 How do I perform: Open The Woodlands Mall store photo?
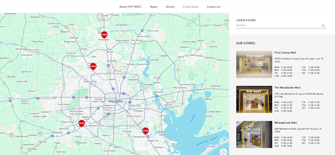coord(254,99)
